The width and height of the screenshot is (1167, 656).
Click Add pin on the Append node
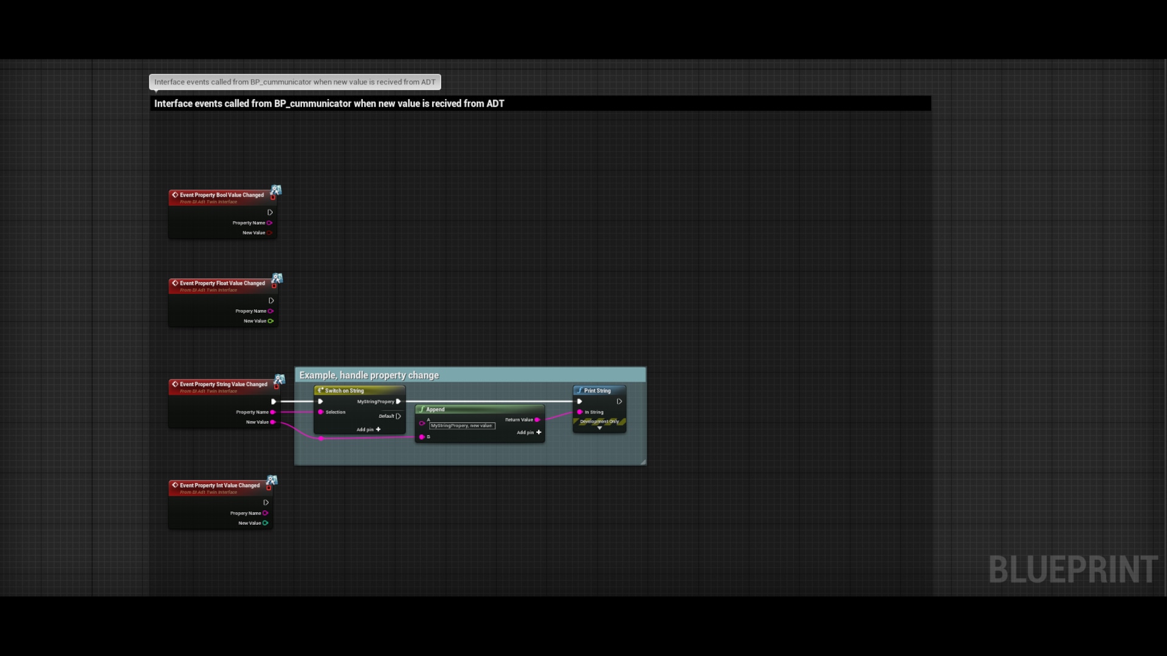pos(539,432)
